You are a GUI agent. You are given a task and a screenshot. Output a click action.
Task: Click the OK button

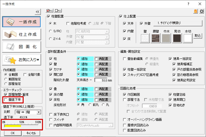click(x=13, y=133)
